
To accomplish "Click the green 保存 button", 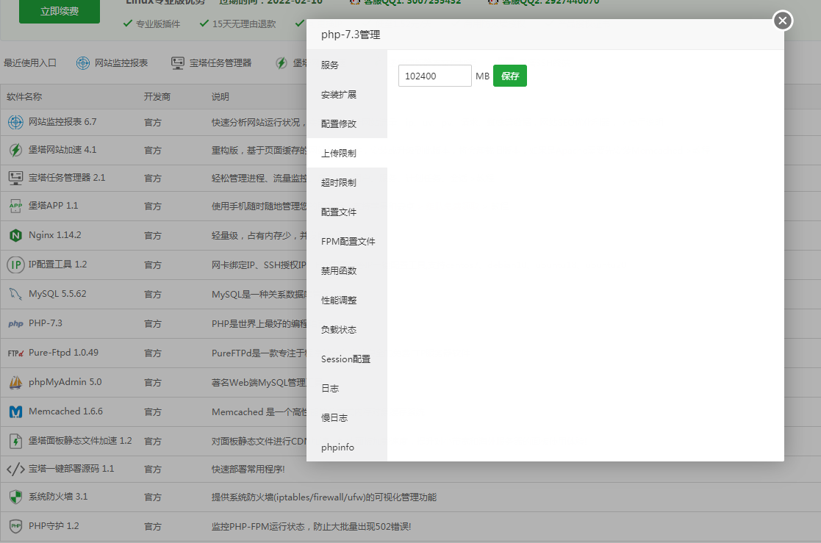I will coord(509,76).
